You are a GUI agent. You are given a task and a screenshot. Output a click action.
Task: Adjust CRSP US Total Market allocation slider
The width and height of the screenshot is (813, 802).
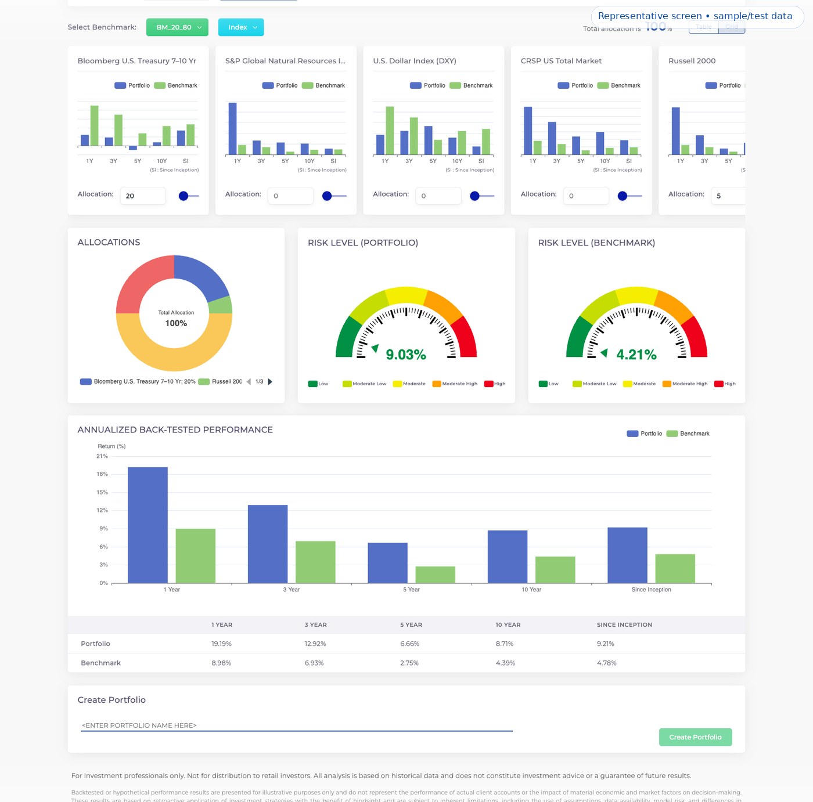[x=629, y=196]
